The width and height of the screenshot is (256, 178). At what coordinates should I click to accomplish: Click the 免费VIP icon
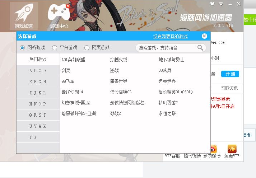(x=232, y=149)
